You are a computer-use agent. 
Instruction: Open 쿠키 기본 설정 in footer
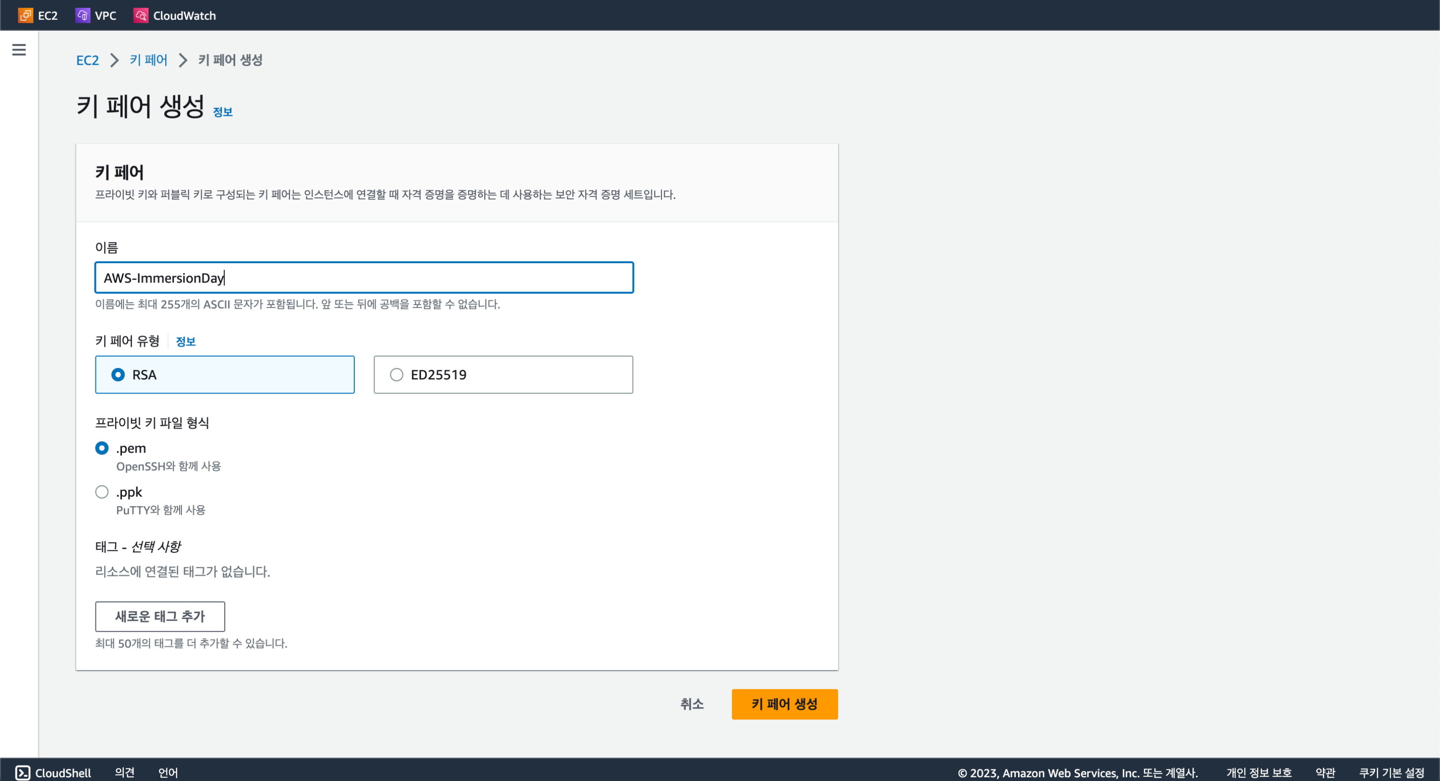1392,773
